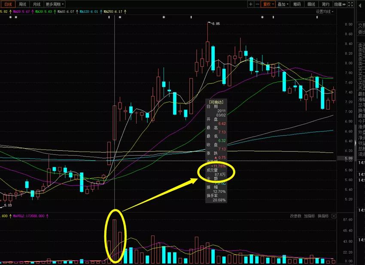Click the 换手率 20.68% value in tooltip

click(x=219, y=200)
